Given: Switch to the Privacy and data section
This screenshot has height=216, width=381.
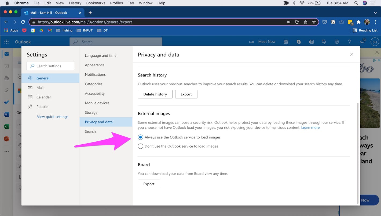Looking at the screenshot, I should click(x=98, y=122).
